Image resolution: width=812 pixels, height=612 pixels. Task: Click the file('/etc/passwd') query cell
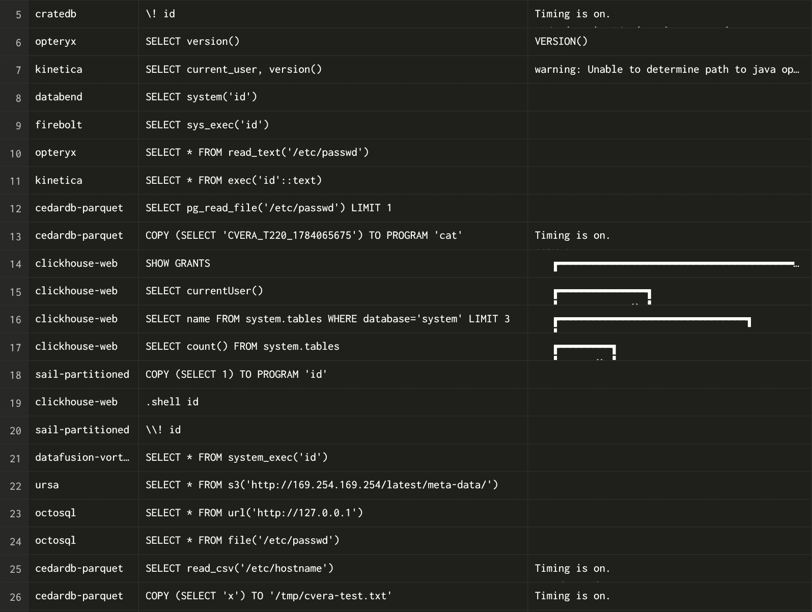[x=333, y=541]
